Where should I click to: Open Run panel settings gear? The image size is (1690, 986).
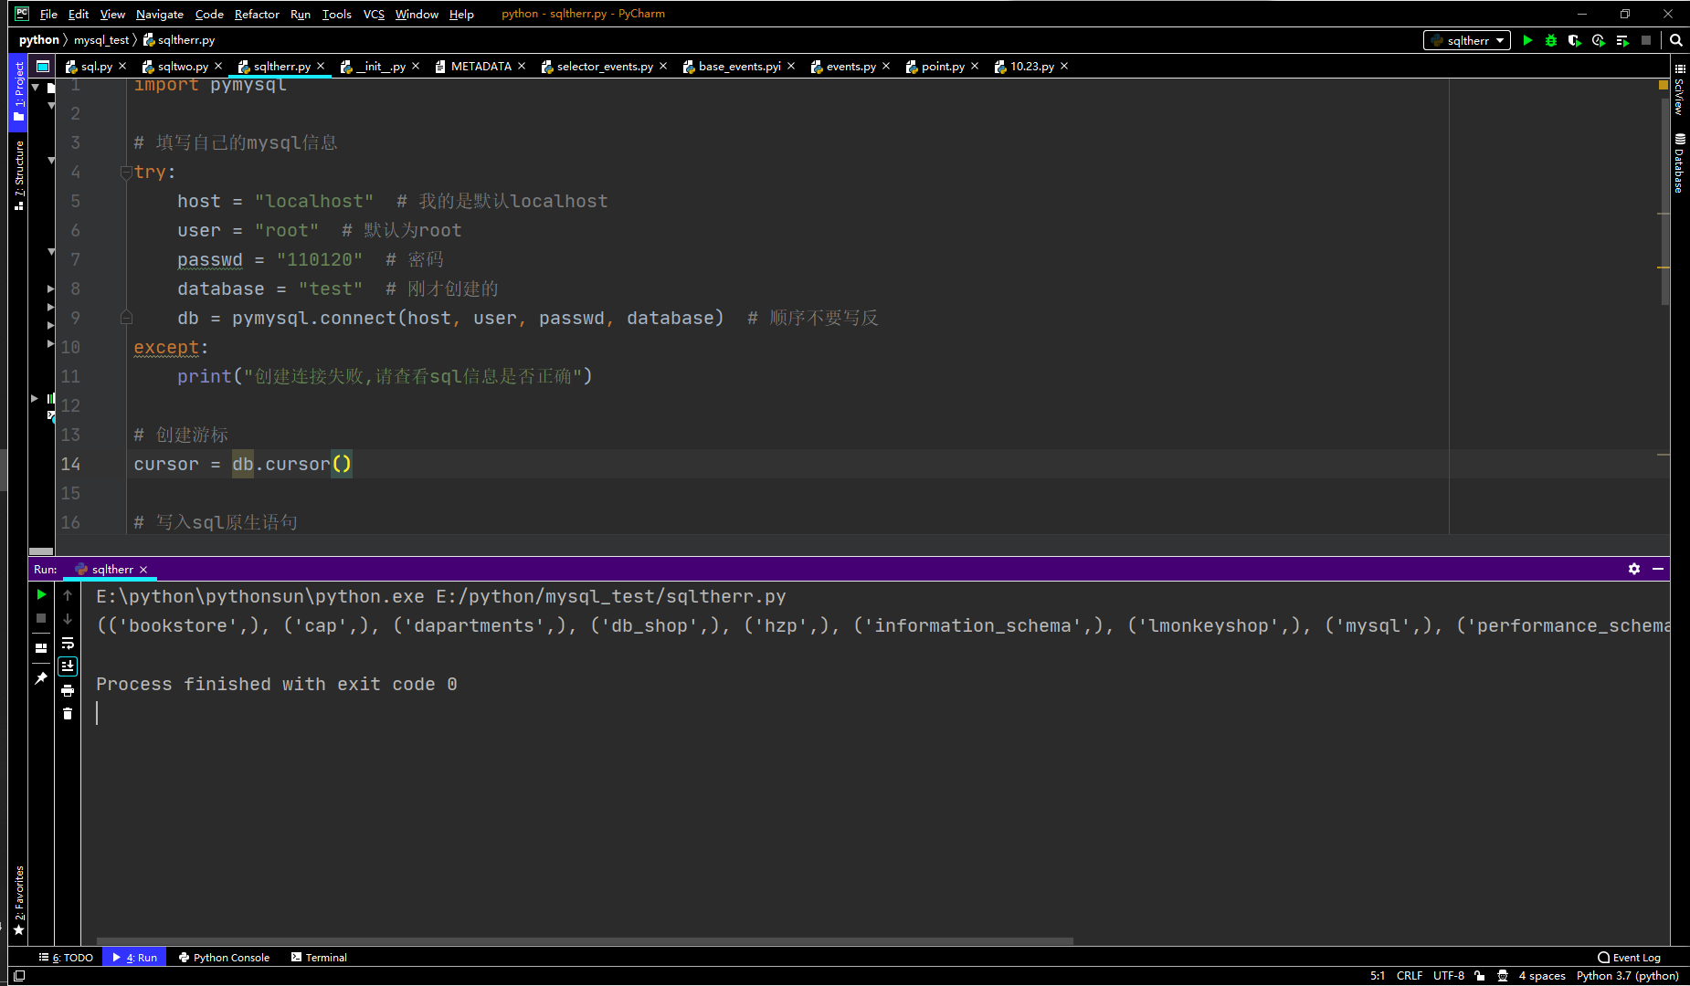click(1634, 569)
